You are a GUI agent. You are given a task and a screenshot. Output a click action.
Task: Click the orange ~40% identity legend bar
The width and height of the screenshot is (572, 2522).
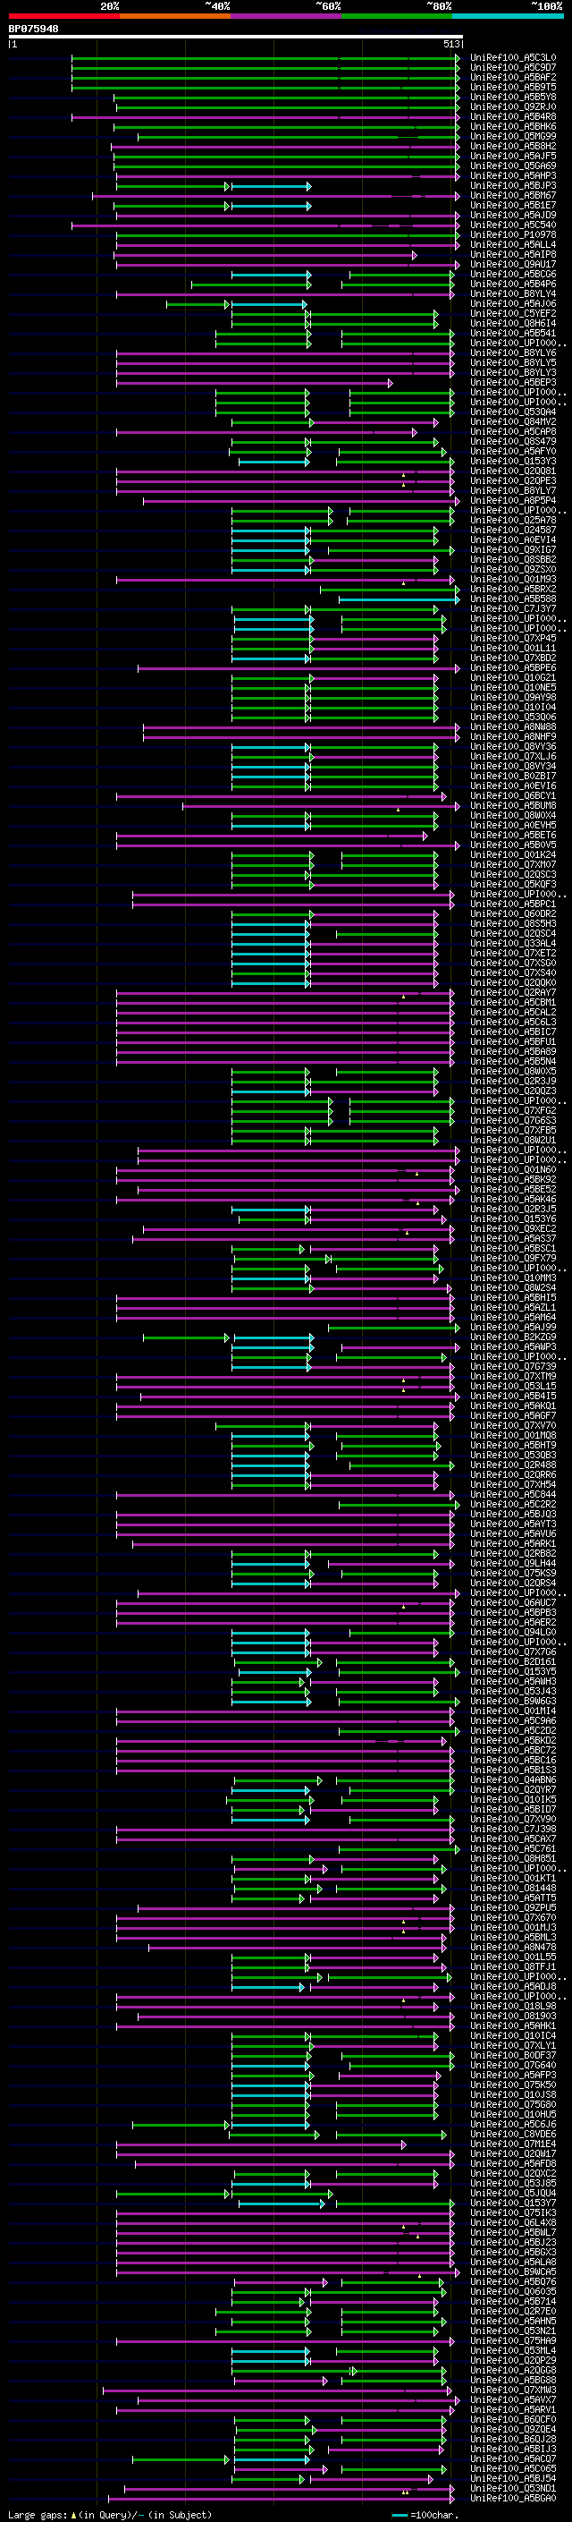(175, 16)
